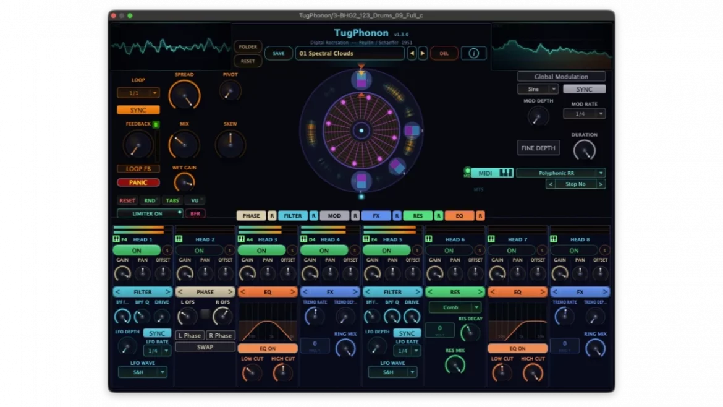Click right arrow on Head 2 PHASE selector
Image resolution: width=723 pixels, height=407 pixels.
tap(230, 291)
